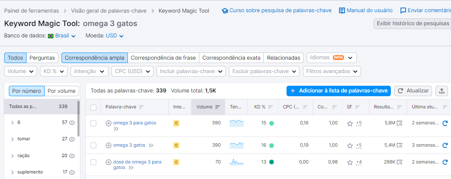View SERP icon for 5,4M results
The height and width of the screenshot is (179, 451).
(x=400, y=146)
